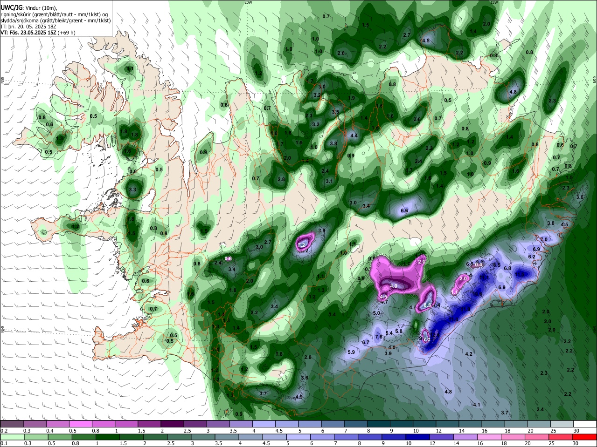597x447 pixels.
Task: Select the darkest purple swatch labeled 2 in snow legend
Action: click(172, 424)
